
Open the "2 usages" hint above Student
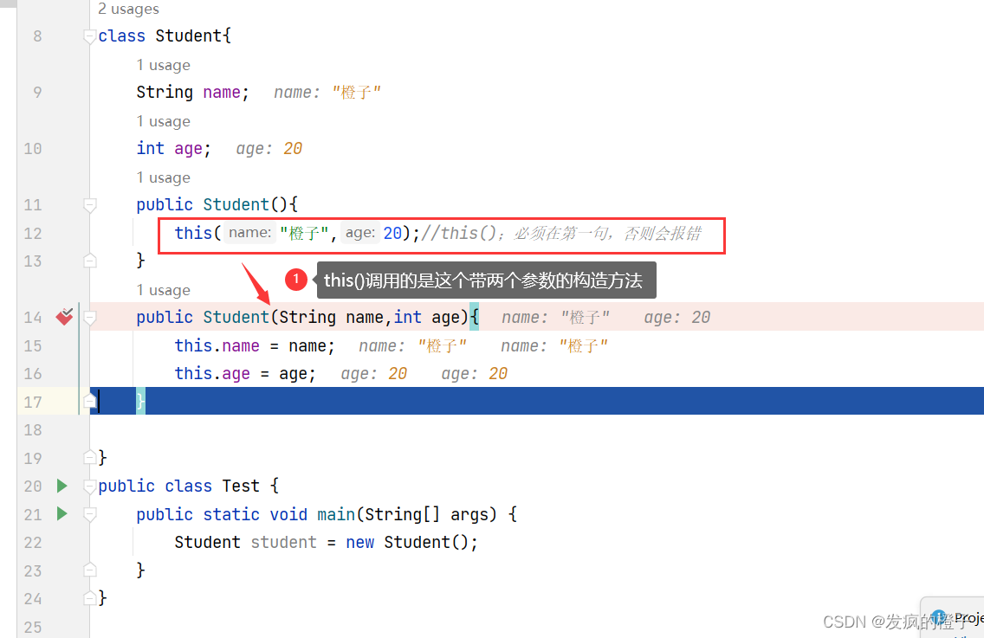pyautogui.click(x=128, y=10)
